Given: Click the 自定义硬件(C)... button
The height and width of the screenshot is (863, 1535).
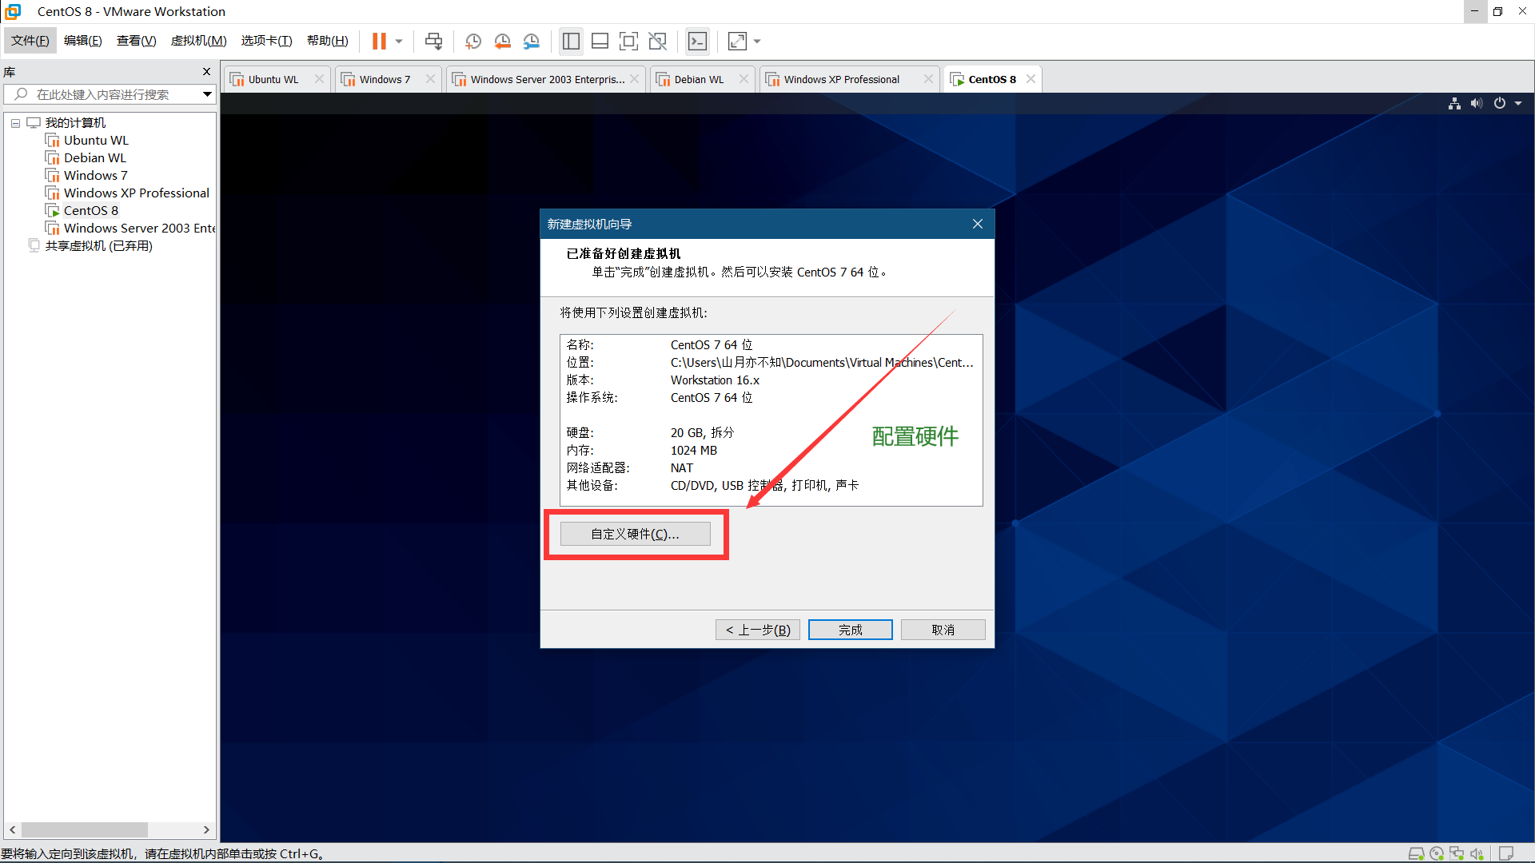Looking at the screenshot, I should click(635, 534).
